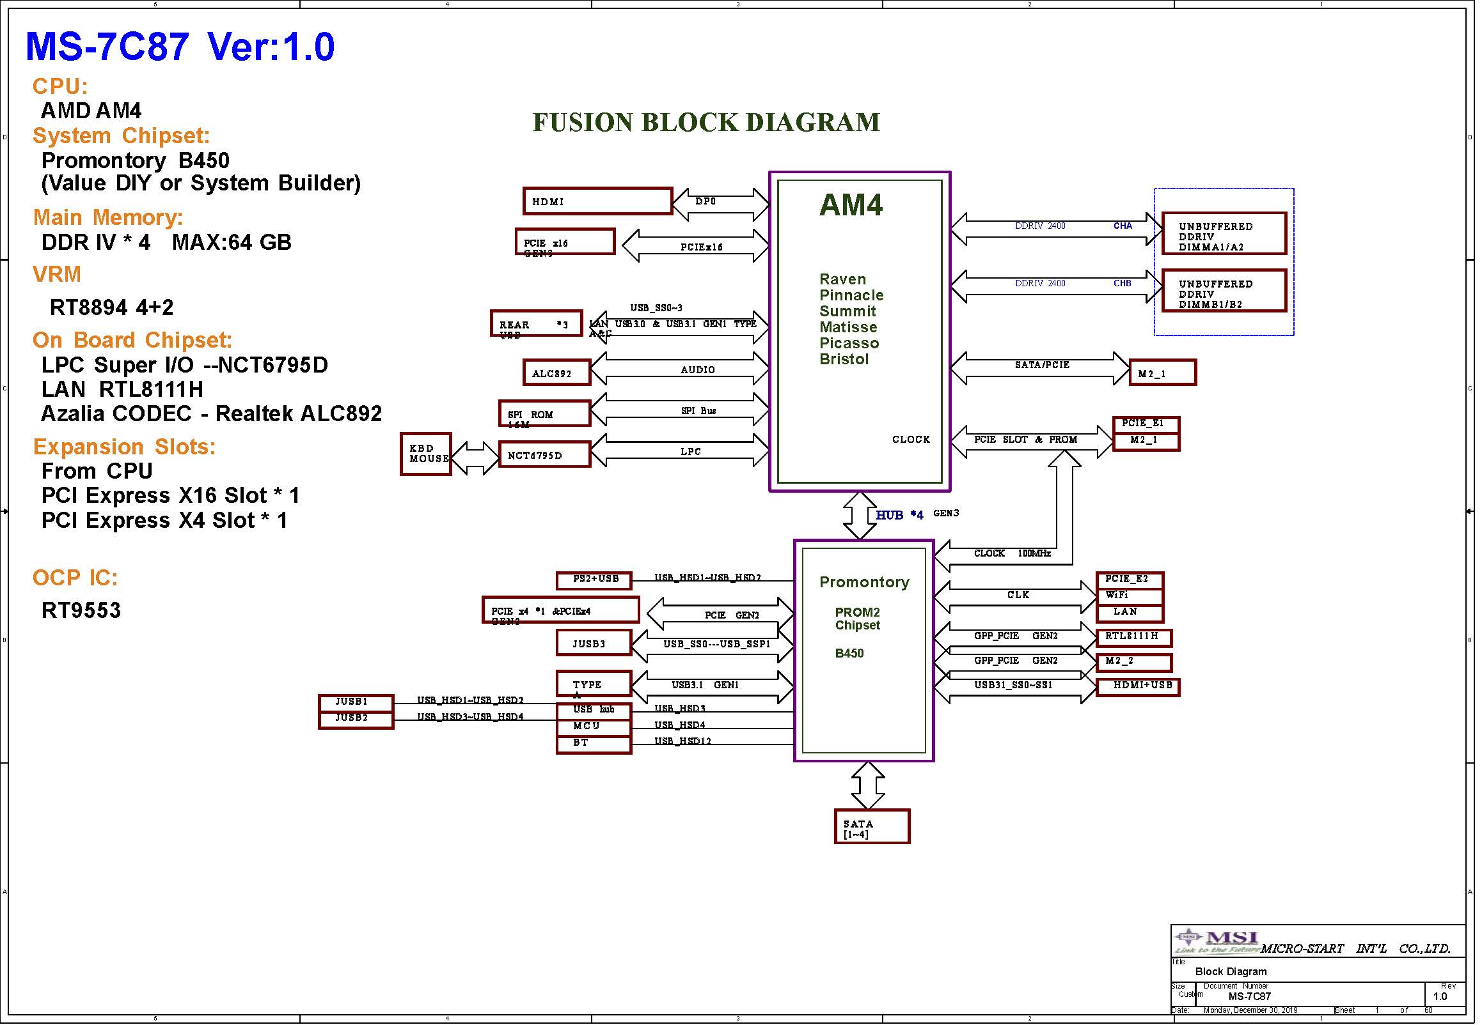Click the "Azalia CODEC - Realtek ALC892" line
The width and height of the screenshot is (1482, 1025).
[x=212, y=413]
